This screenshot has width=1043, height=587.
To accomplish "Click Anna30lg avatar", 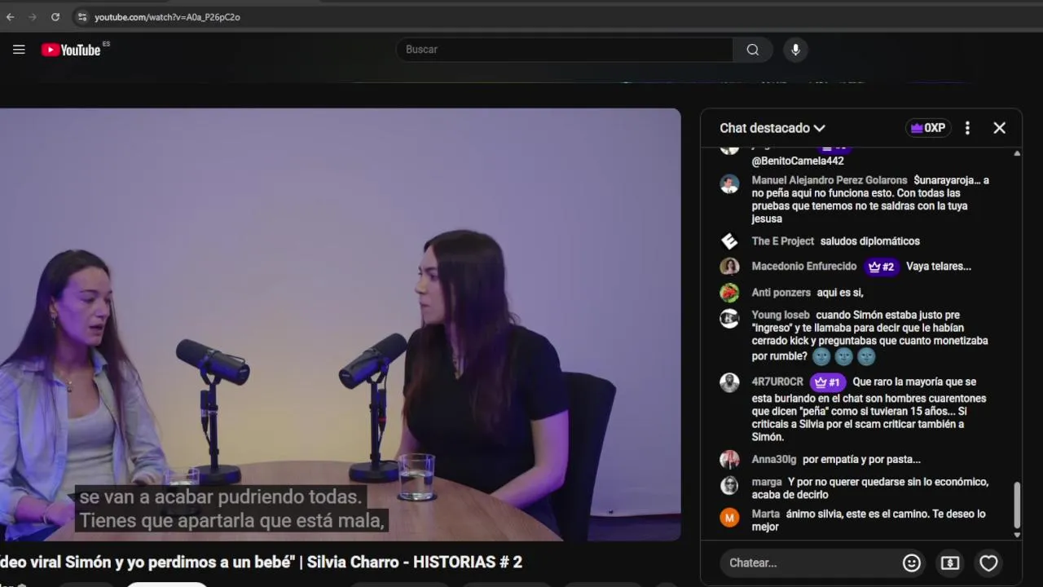I will (x=729, y=460).
